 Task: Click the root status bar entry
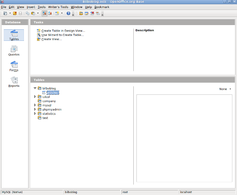(x=150, y=192)
